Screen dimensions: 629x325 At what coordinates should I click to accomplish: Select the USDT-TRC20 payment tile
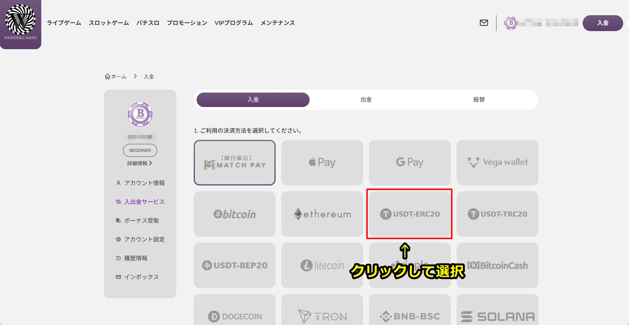(498, 214)
